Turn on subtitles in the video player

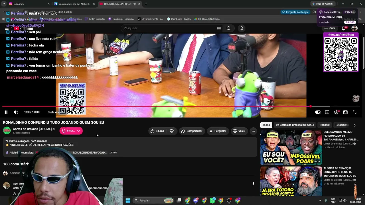click(327, 112)
